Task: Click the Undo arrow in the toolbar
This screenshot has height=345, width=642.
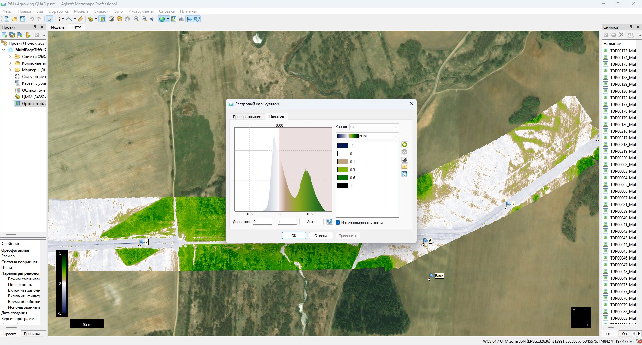Action: point(32,19)
